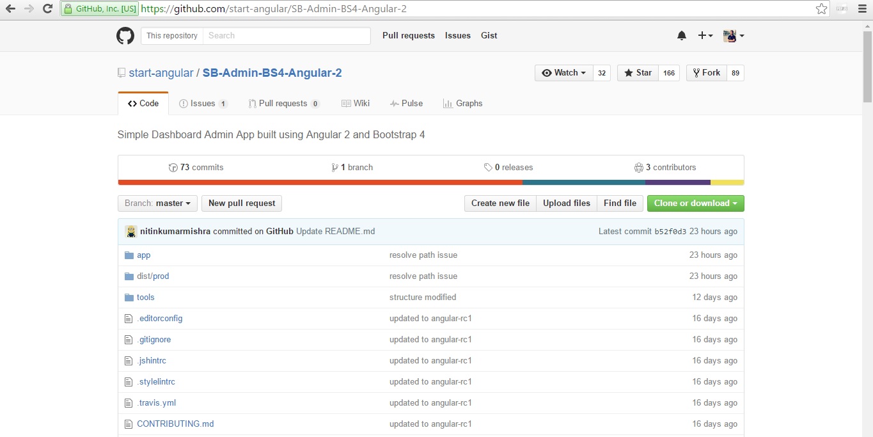
Task: Click the GitHub Octocat logo
Action: click(x=125, y=36)
